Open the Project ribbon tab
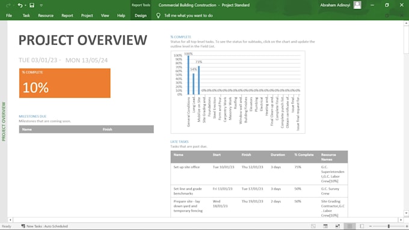Screen dimensions: 409x230 87,16
